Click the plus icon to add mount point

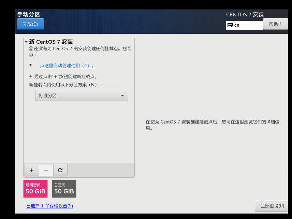click(x=32, y=170)
